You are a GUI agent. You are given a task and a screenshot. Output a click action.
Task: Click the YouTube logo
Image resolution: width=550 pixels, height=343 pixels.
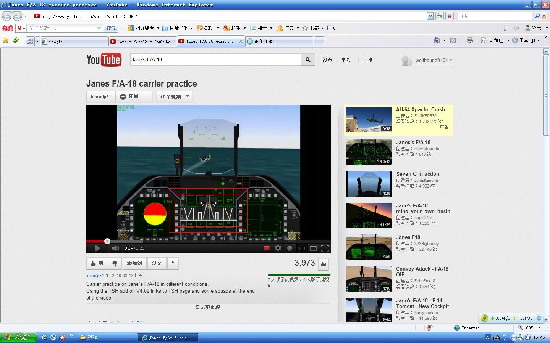pyautogui.click(x=104, y=60)
